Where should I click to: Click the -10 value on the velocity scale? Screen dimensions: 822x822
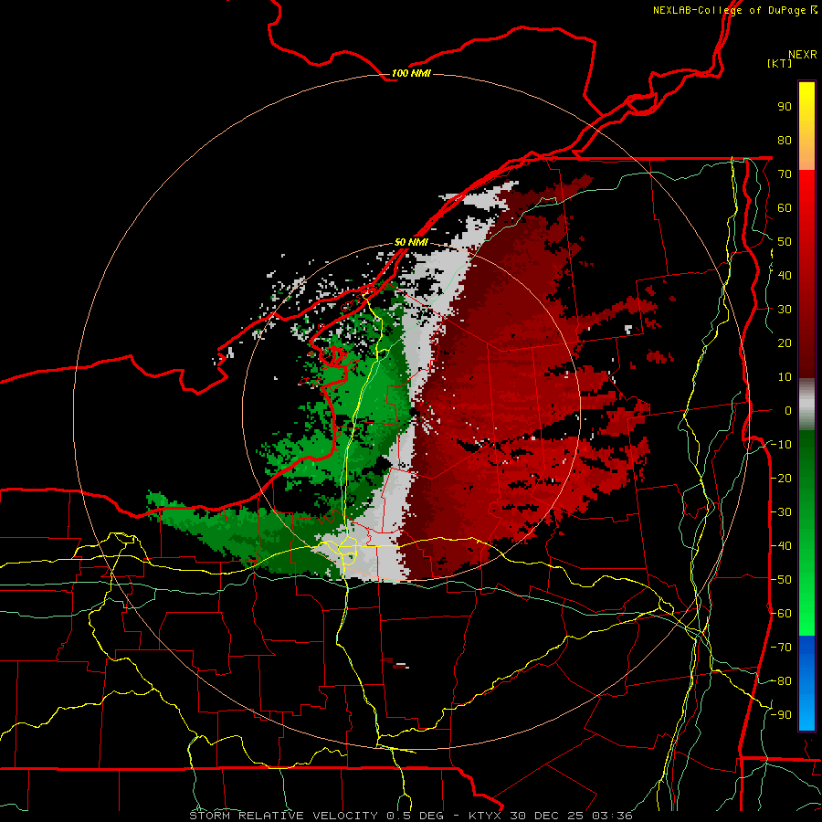click(x=781, y=445)
